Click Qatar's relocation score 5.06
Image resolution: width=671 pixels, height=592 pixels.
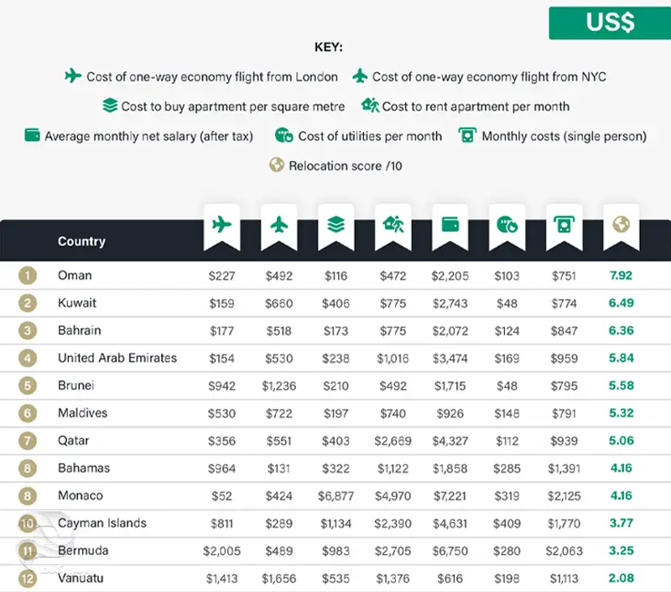(621, 441)
